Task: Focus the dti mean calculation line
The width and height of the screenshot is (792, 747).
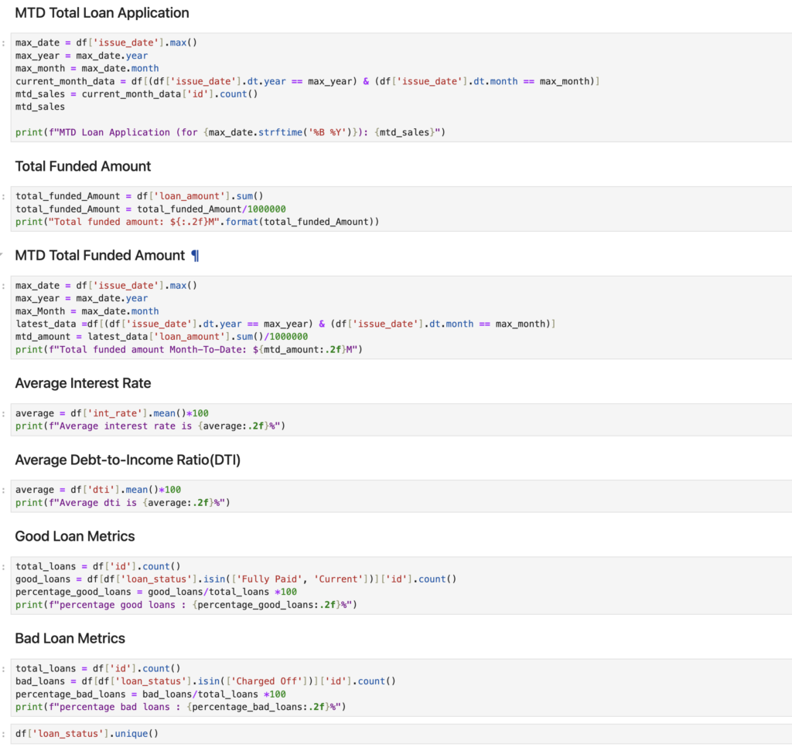Action: pos(98,490)
